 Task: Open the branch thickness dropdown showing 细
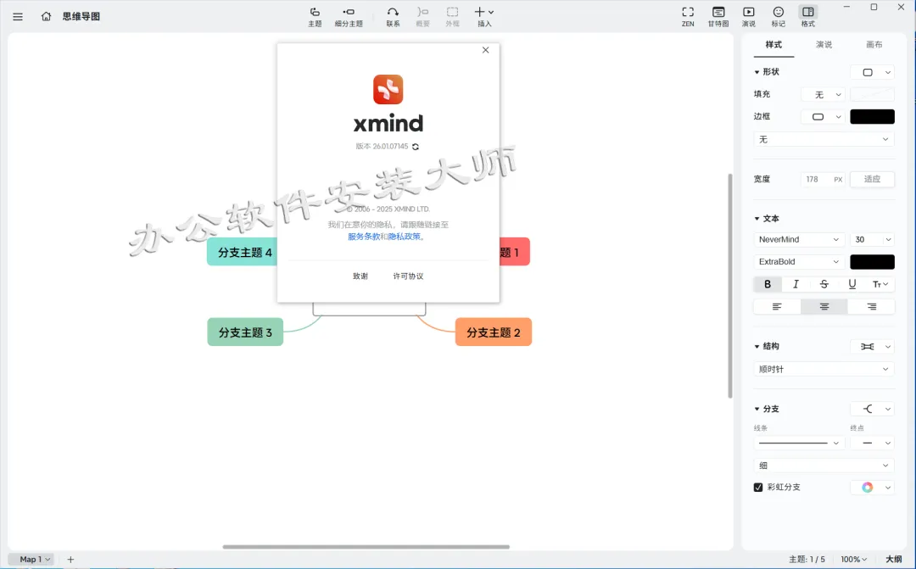(824, 466)
